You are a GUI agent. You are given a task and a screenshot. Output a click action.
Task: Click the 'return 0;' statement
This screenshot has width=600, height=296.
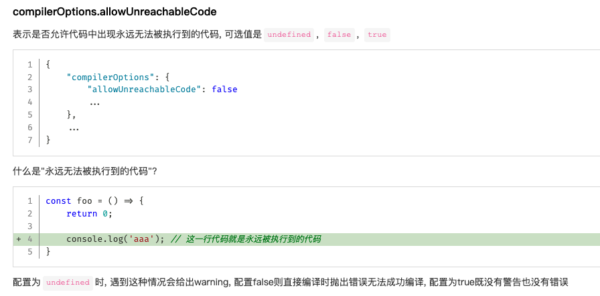(x=89, y=214)
